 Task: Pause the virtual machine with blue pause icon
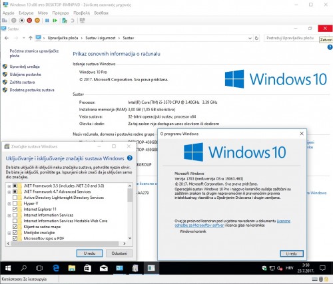pos(47,21)
